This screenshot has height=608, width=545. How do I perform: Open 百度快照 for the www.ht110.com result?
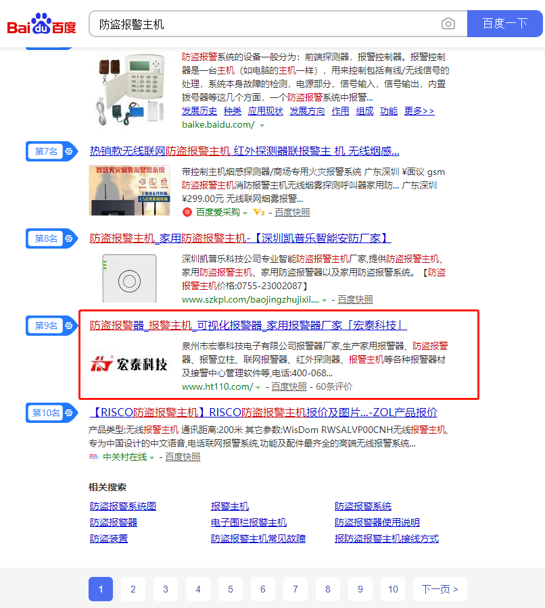(x=289, y=386)
